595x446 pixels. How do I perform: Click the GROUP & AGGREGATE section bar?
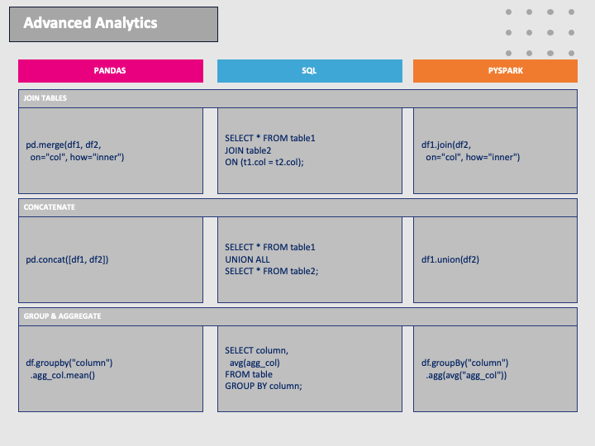[297, 316]
